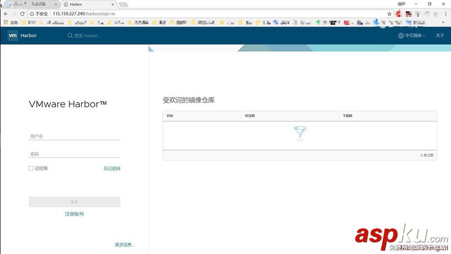Click the 受欢迎的镜像仓库 heading
Screen dimensions: 451x254
[x=189, y=100]
